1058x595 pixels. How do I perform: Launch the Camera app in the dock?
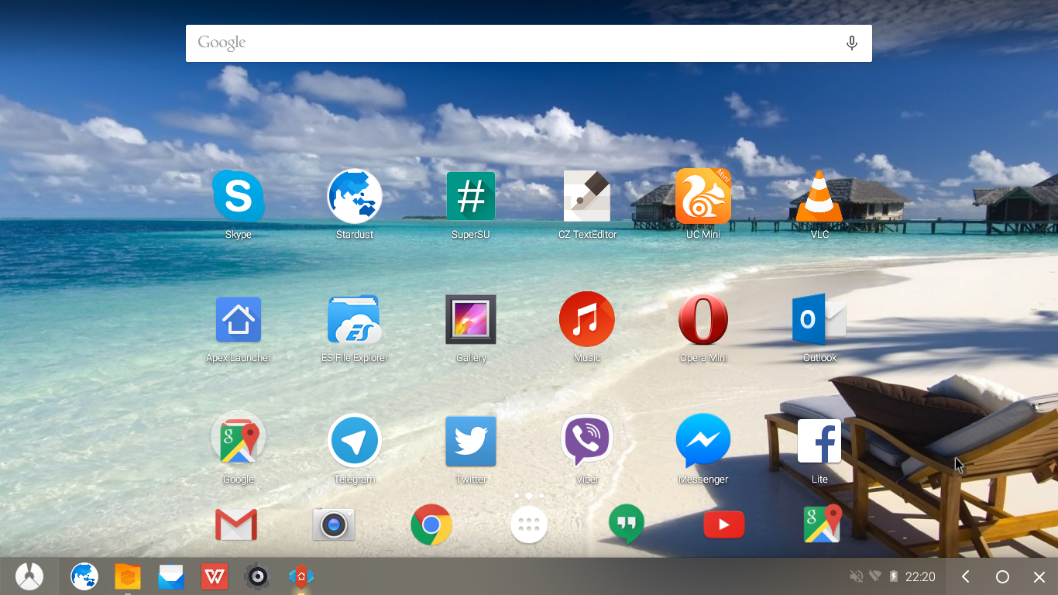tap(334, 525)
